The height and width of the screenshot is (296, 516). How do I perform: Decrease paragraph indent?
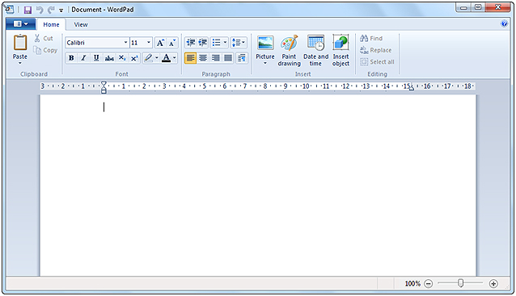tap(191, 42)
